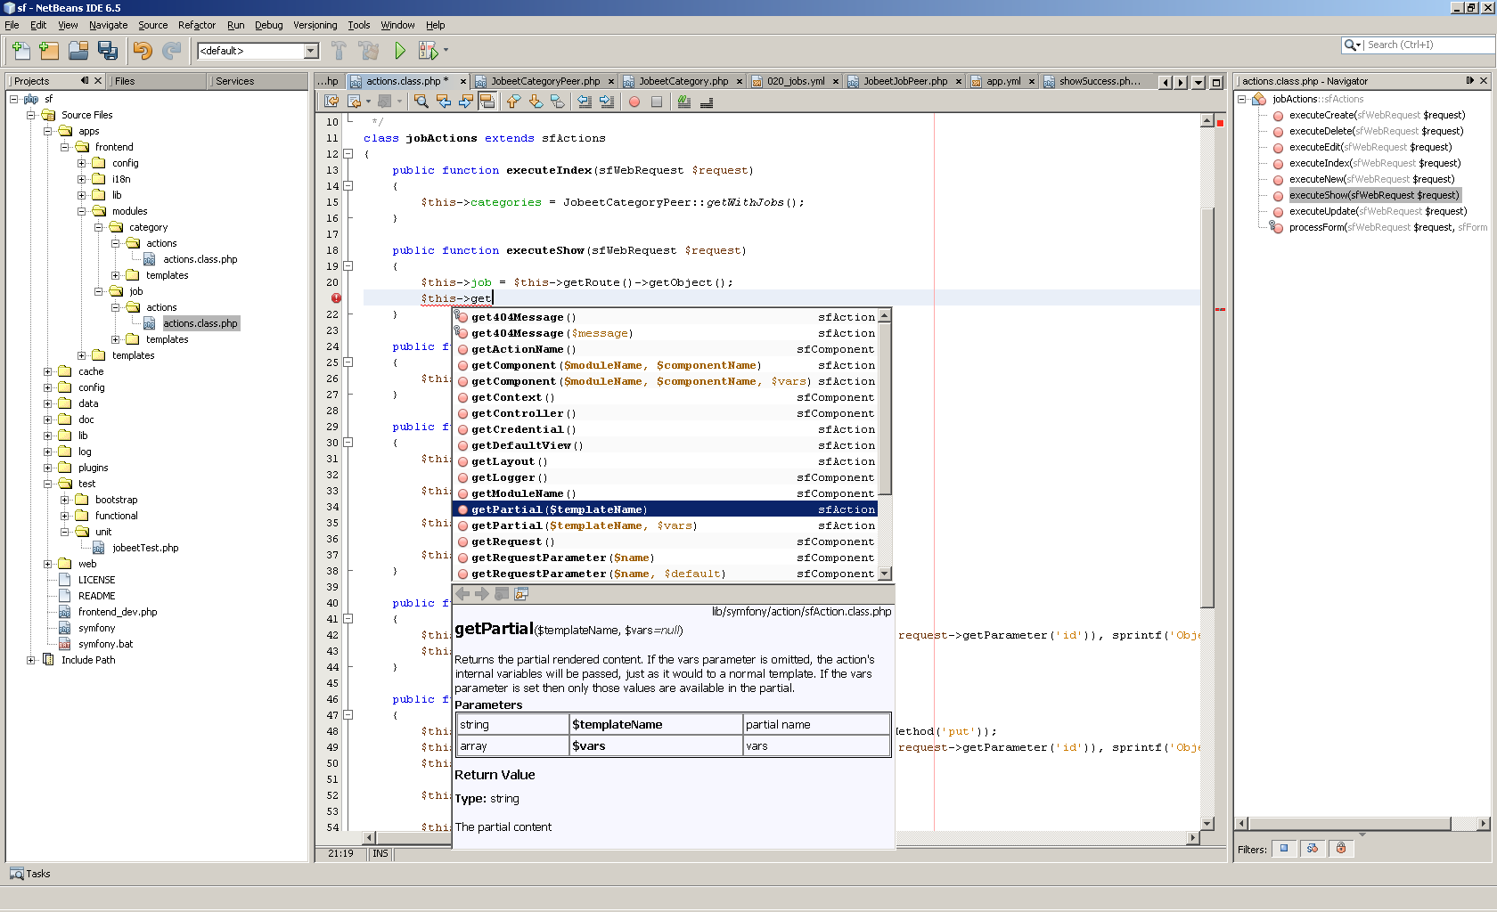Select getRequest() from the completion list

pos(512,541)
